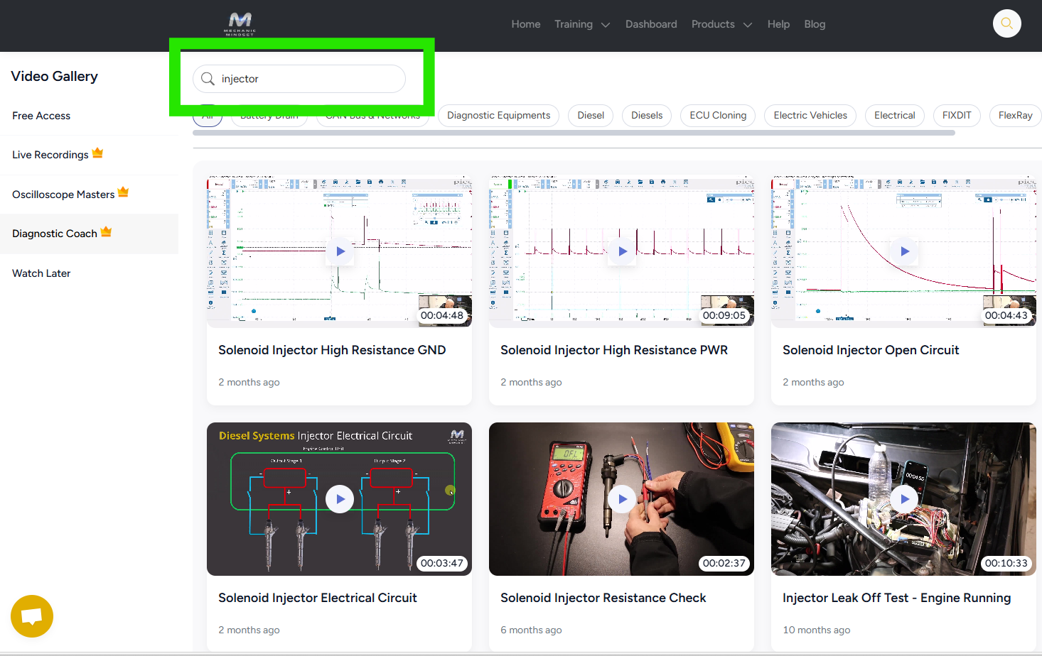Screen dimensions: 1042x656
Task: Select the Diagnostic Equipments filter chip
Action: pos(498,116)
